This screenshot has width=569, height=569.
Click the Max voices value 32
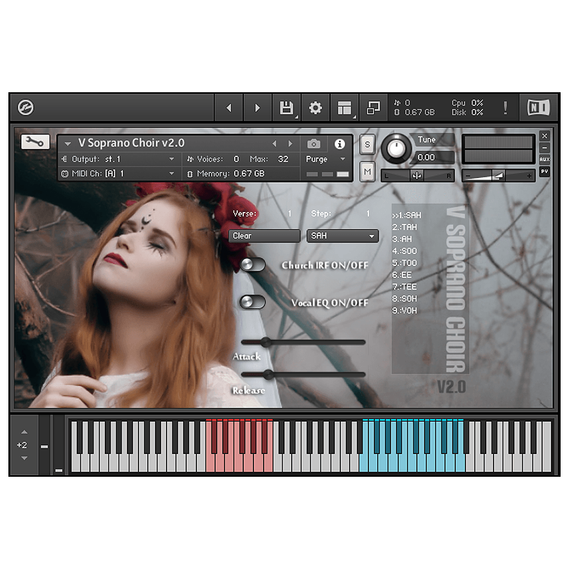[283, 159]
